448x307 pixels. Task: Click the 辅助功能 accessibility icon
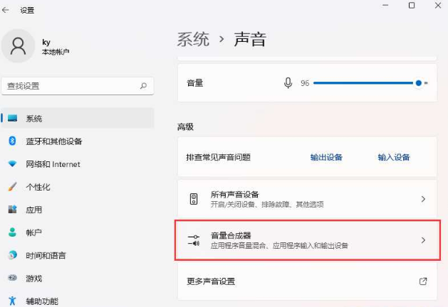12,301
